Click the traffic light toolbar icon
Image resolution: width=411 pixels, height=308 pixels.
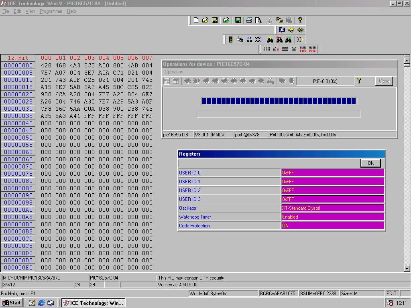(231, 40)
